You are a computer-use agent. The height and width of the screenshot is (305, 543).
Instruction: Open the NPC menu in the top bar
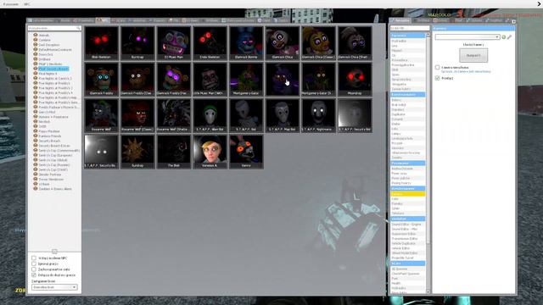(x=27, y=4)
